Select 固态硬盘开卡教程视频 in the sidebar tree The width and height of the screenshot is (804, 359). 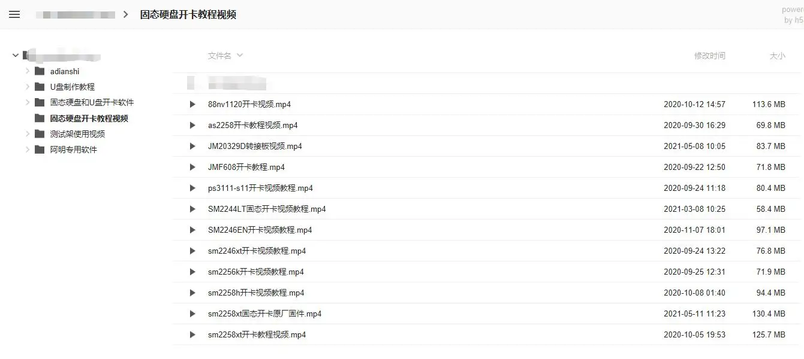click(x=89, y=118)
